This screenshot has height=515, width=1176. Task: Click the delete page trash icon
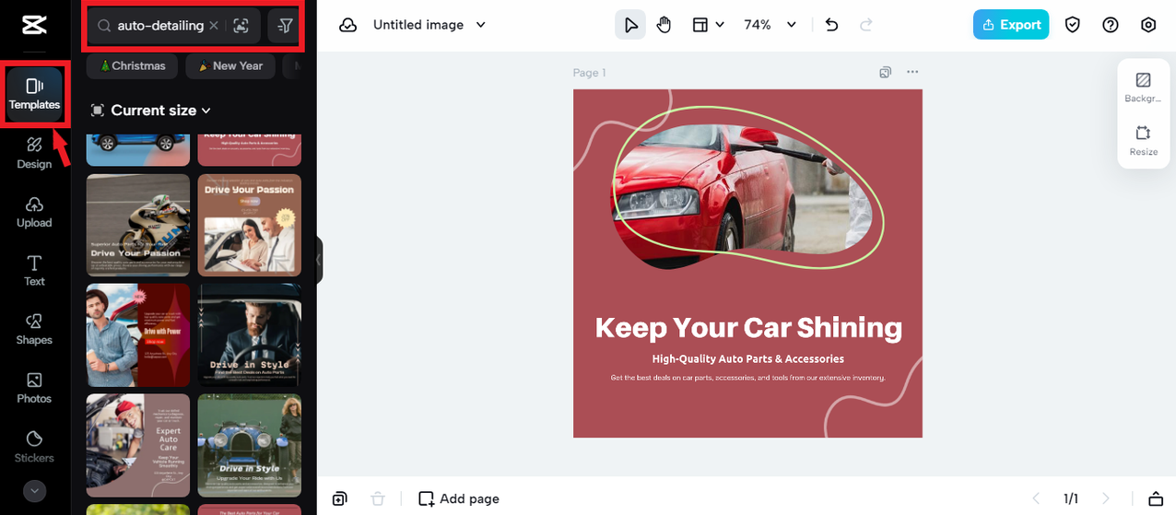[x=377, y=498]
